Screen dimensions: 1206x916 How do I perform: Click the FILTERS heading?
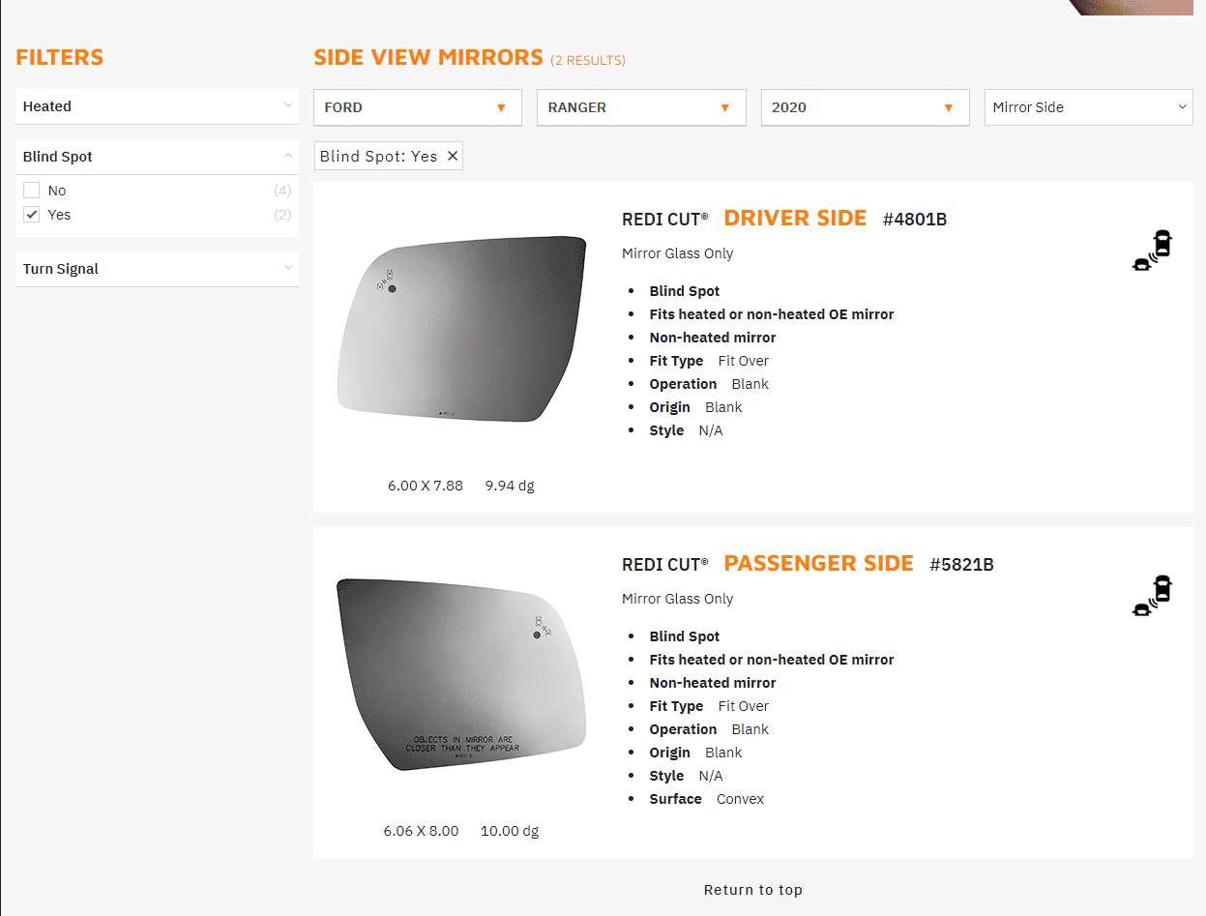point(60,57)
